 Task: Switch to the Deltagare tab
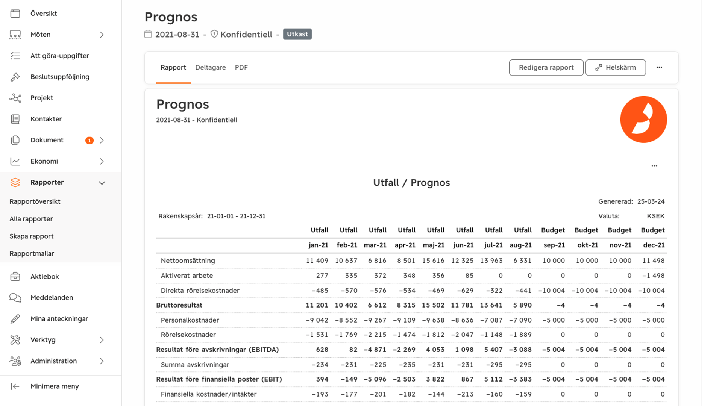[x=210, y=67]
